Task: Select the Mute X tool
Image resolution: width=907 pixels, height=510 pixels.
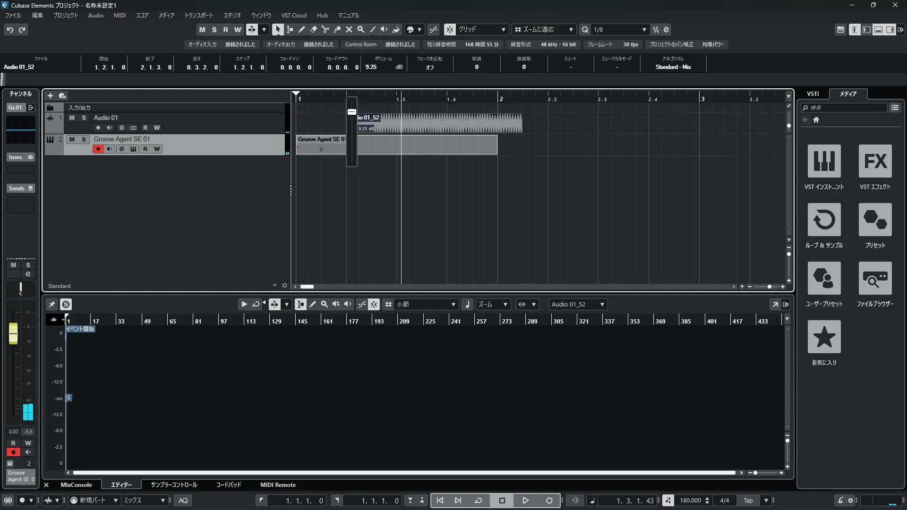Action: click(349, 29)
